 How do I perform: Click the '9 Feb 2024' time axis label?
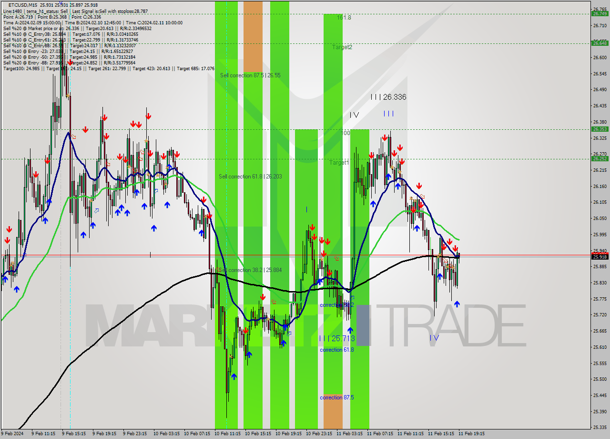point(11,434)
